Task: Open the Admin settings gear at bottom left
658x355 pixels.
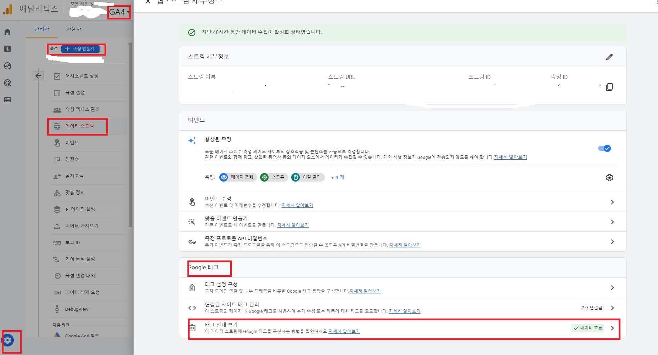Action: coord(8,340)
